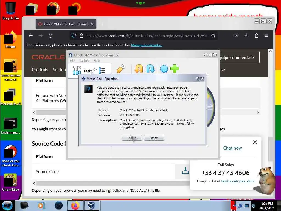Viewport: 281px width, 211px height.
Task: Close the Oracle VM VirtualBox tab
Action: [x=92, y=24]
